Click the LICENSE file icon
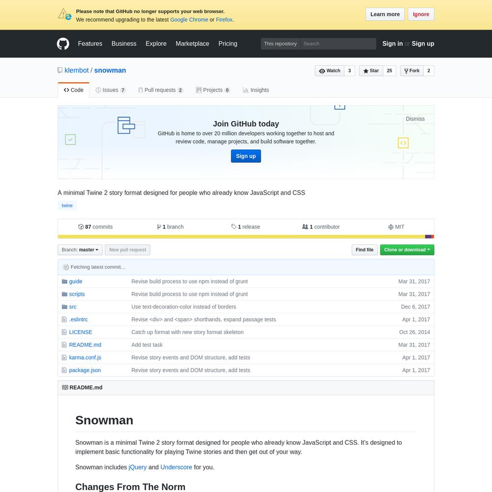Image resolution: width=492 pixels, height=492 pixels. pyautogui.click(x=64, y=332)
